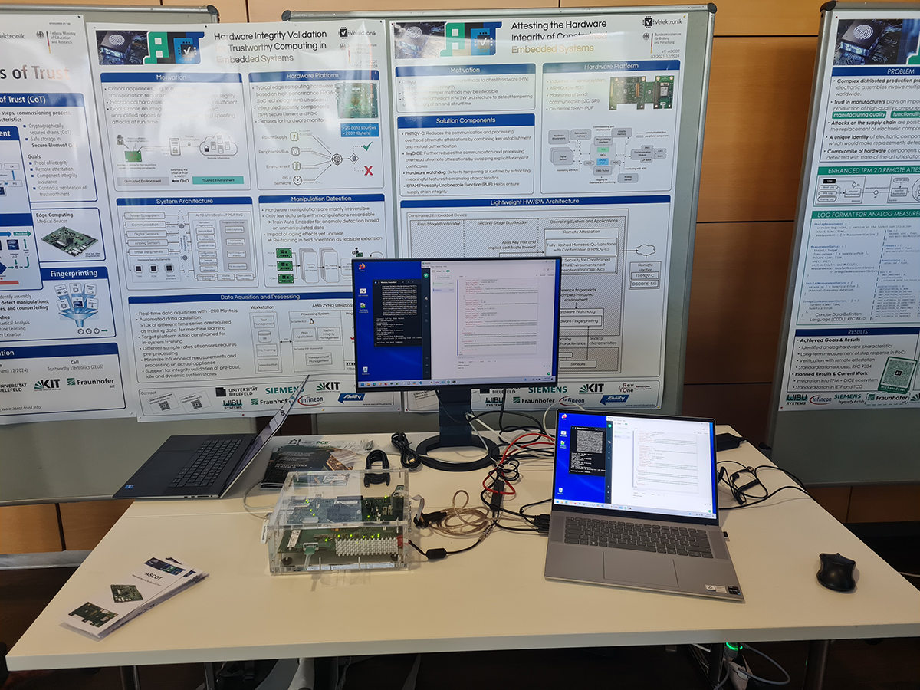Open the Recycle Bin on the external monitor
This screenshot has height=690, width=920.
pos(366,371)
